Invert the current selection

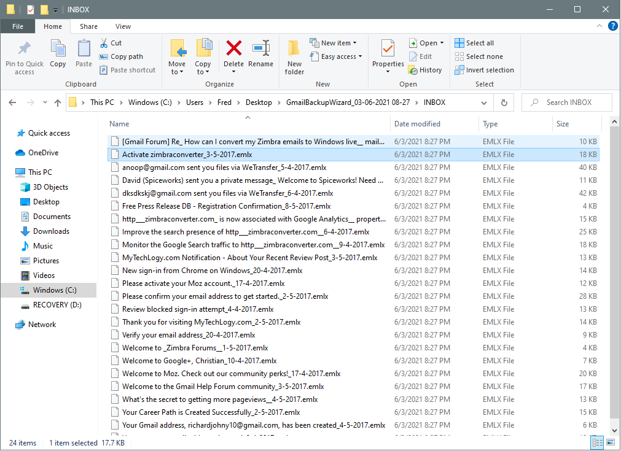click(x=485, y=70)
